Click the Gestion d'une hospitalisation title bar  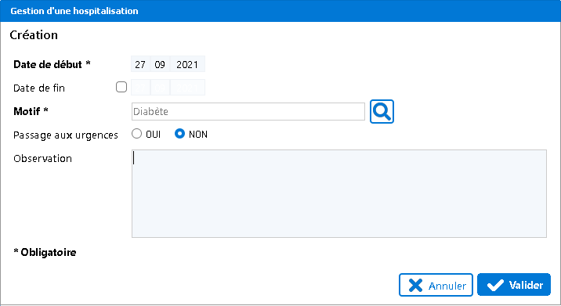tap(280, 11)
